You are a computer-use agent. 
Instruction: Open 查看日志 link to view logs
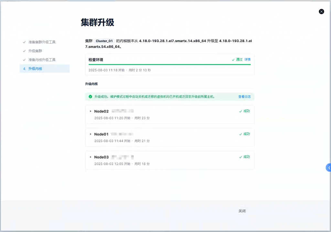pos(244,97)
